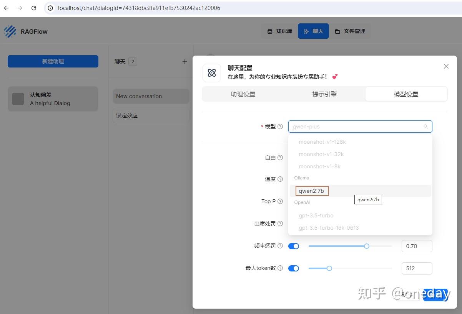Screen dimensions: 462x314
Task: Switch to the 助理设置 tab
Action: 243,94
